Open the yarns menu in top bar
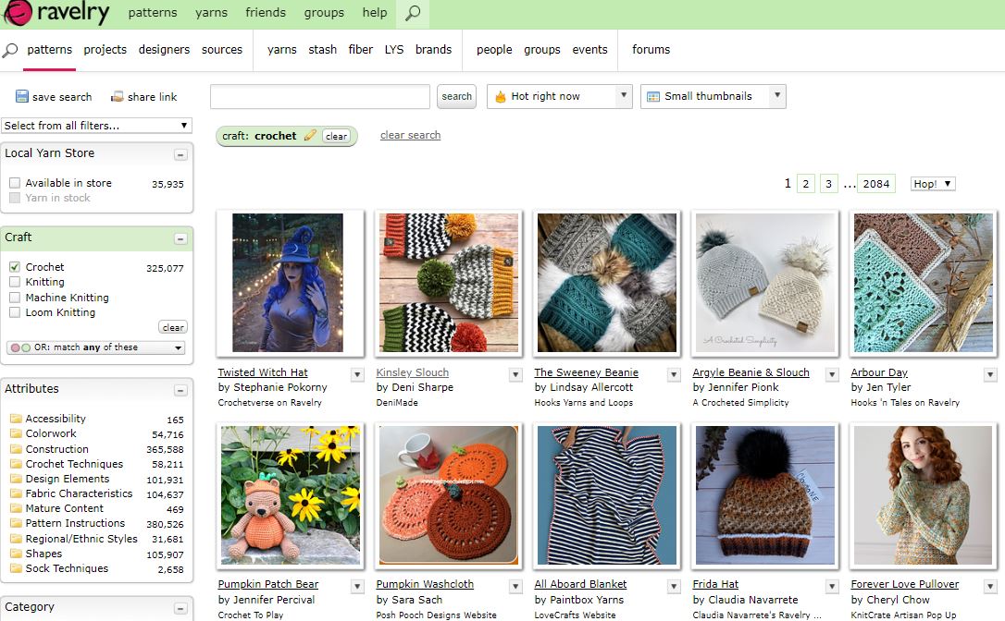The height and width of the screenshot is (621, 1005). coord(211,13)
